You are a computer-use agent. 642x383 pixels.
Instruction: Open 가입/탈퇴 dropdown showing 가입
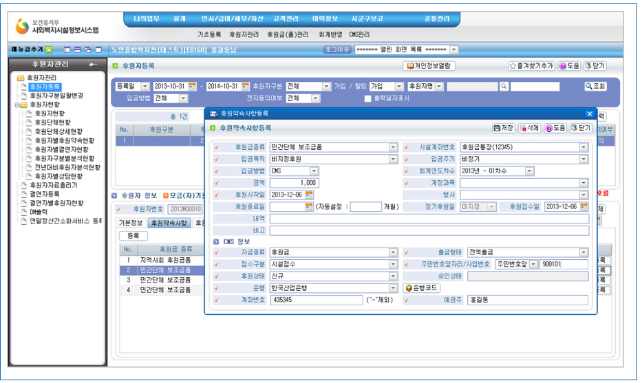[x=399, y=87]
